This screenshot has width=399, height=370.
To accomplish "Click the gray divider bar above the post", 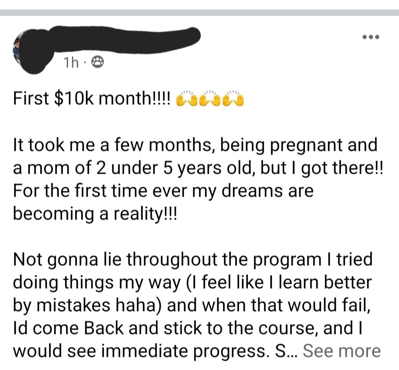I will point(199,13).
